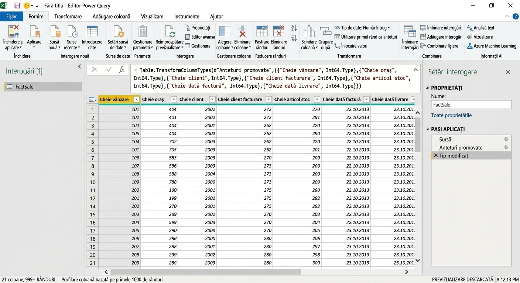Open query Proprietăți
Image resolution: width=520 pixels, height=283 pixels.
click(x=197, y=28)
